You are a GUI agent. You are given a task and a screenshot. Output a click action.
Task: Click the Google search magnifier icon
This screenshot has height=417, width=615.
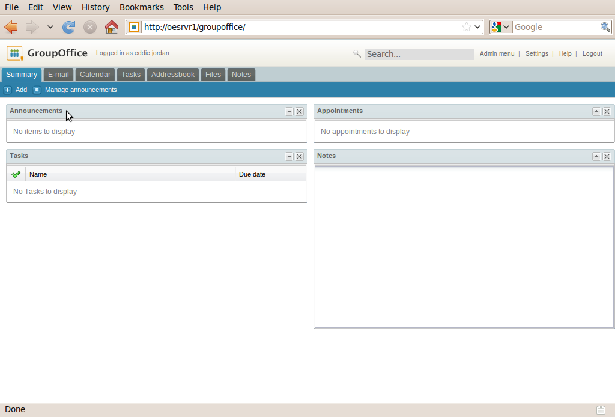tap(605, 27)
